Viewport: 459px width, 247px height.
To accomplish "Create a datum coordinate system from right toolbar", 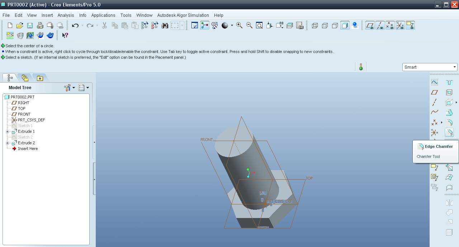I will coord(434,132).
